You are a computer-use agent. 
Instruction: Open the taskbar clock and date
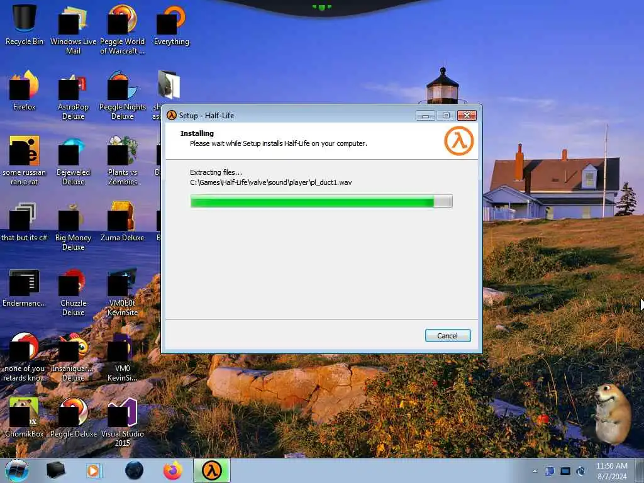tap(612, 471)
